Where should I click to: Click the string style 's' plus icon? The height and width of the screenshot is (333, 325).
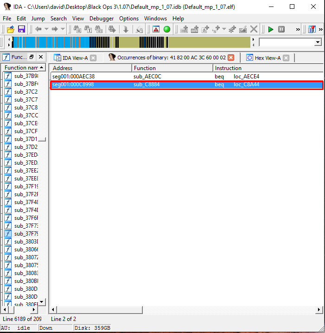pyautogui.click(x=216, y=29)
